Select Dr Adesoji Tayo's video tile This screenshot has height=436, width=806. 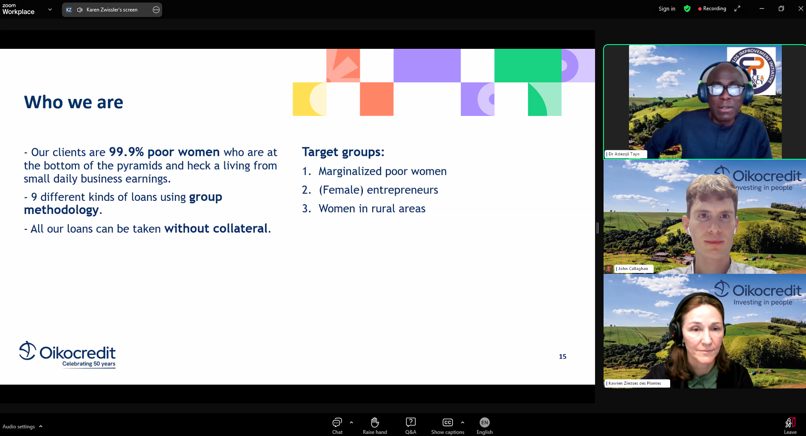tap(705, 102)
